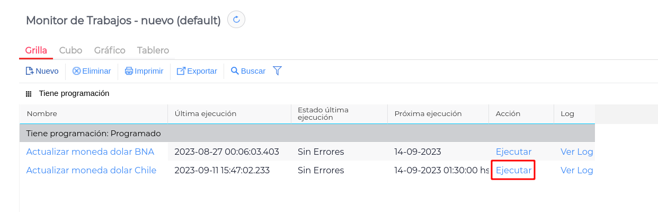The width and height of the screenshot is (658, 212).
Task: Open the filter funnel icon
Action: (x=277, y=70)
